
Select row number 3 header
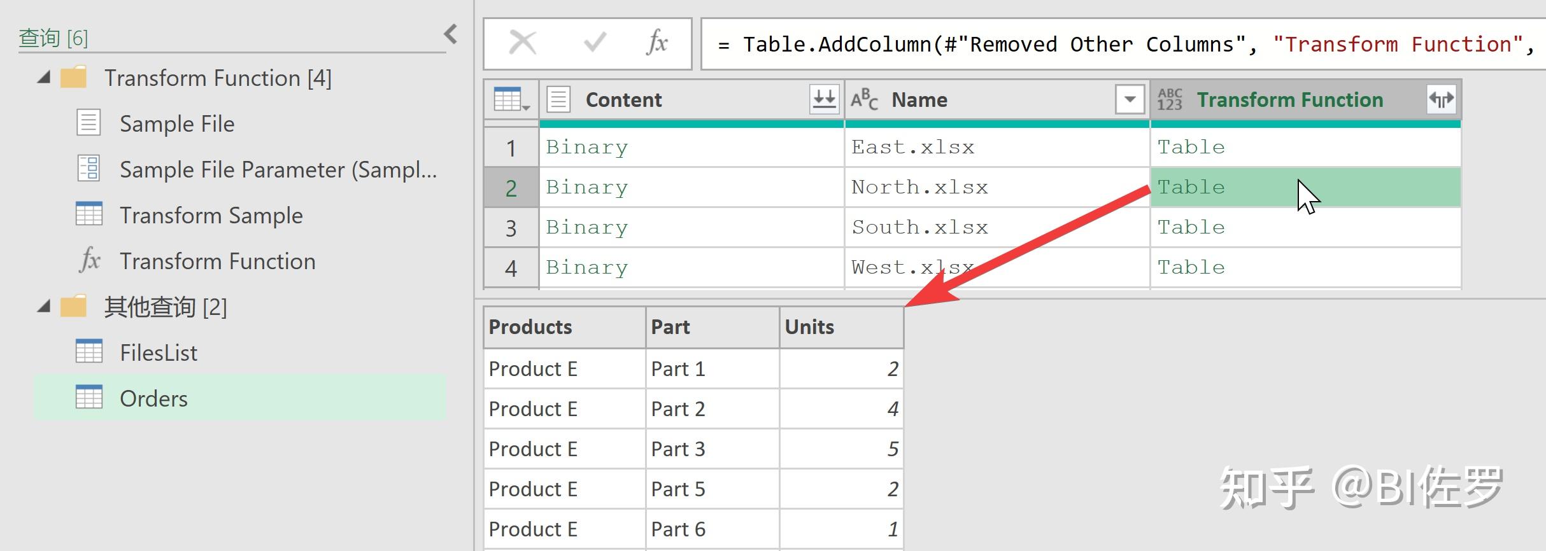[511, 228]
